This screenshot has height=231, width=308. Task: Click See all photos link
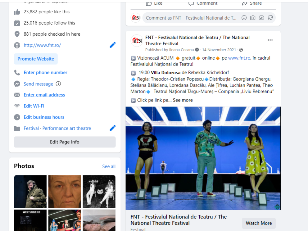[109, 166]
